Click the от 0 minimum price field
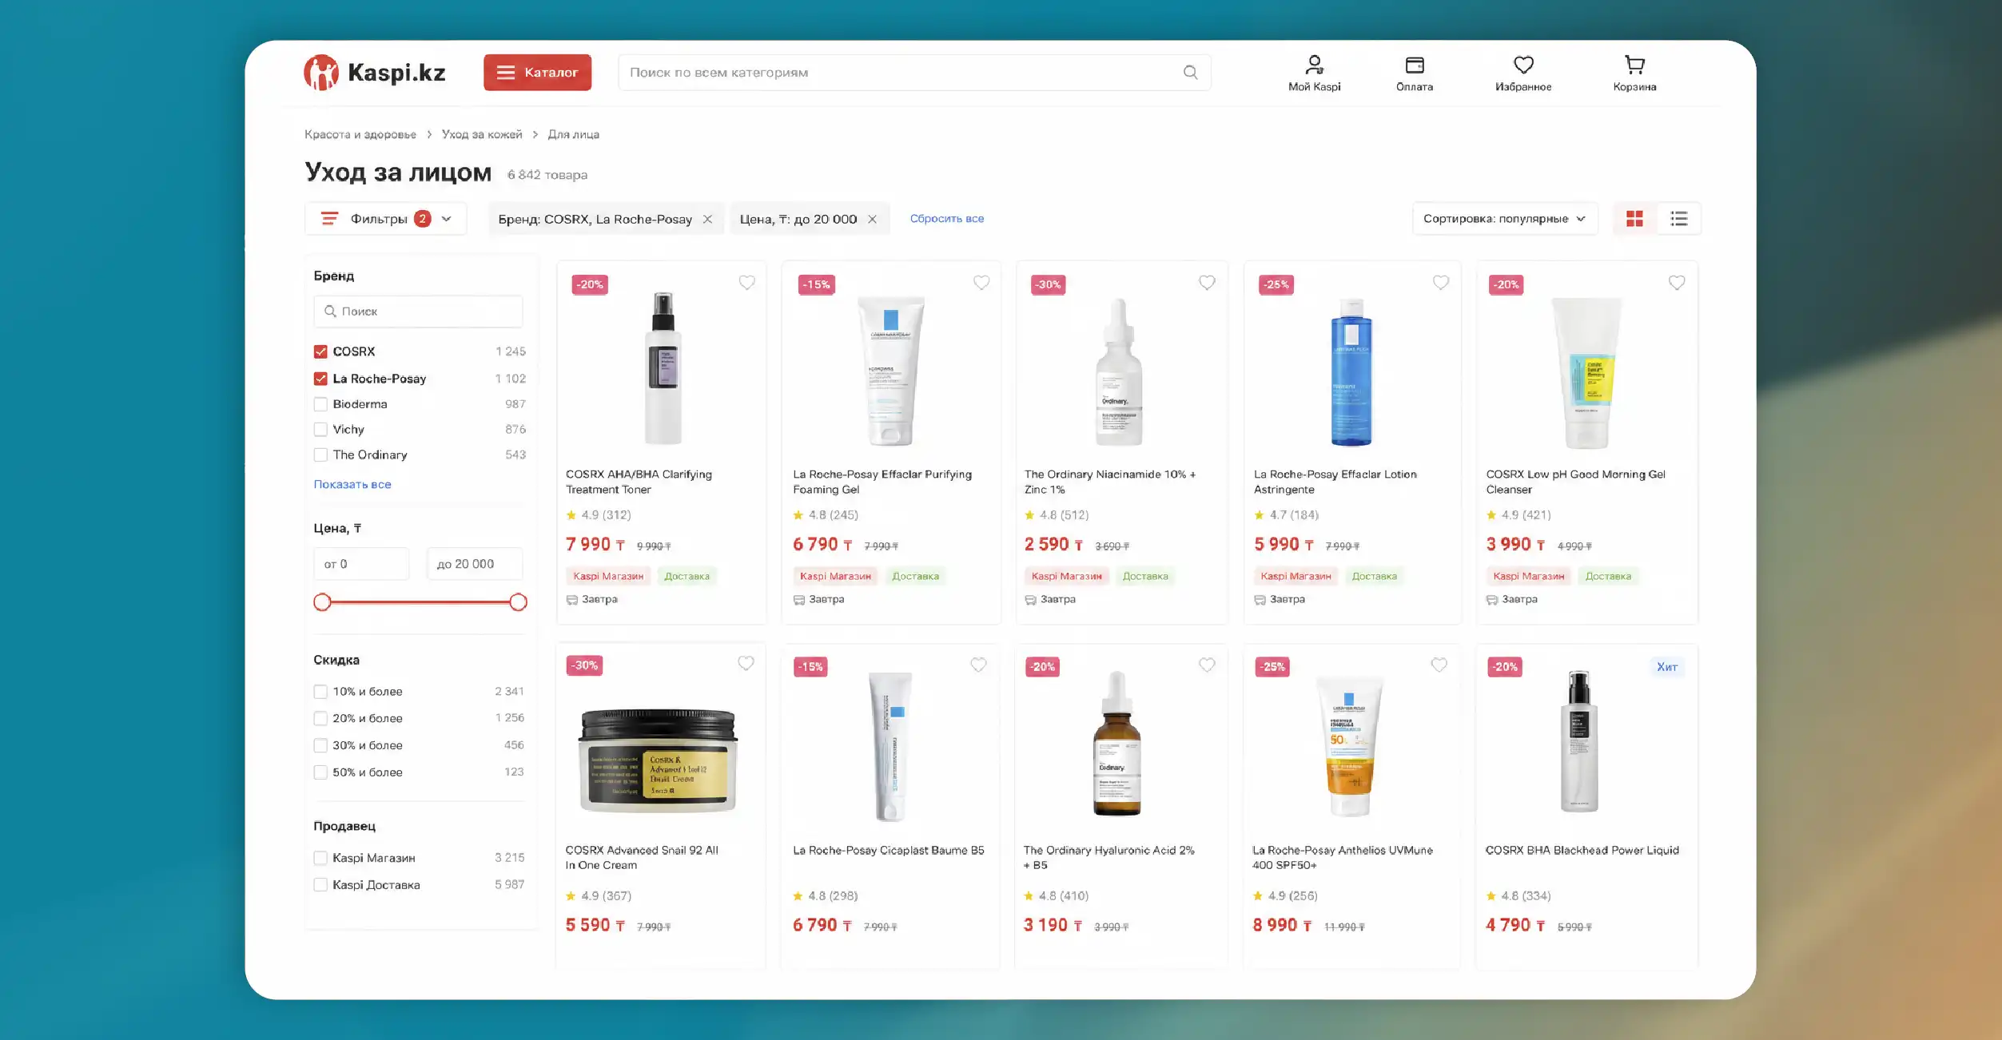Screen dimensions: 2002x1040 coord(361,564)
